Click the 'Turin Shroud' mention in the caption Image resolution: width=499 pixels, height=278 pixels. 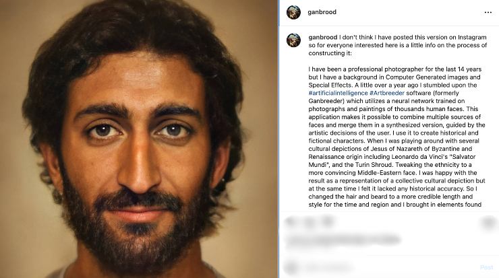(x=374, y=164)
